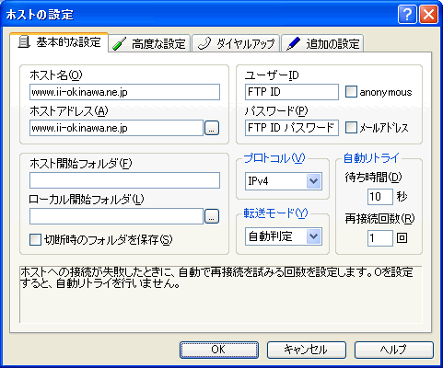The width and height of the screenshot is (443, 368).
Task: Confirm settings with the OK button
Action: click(219, 350)
